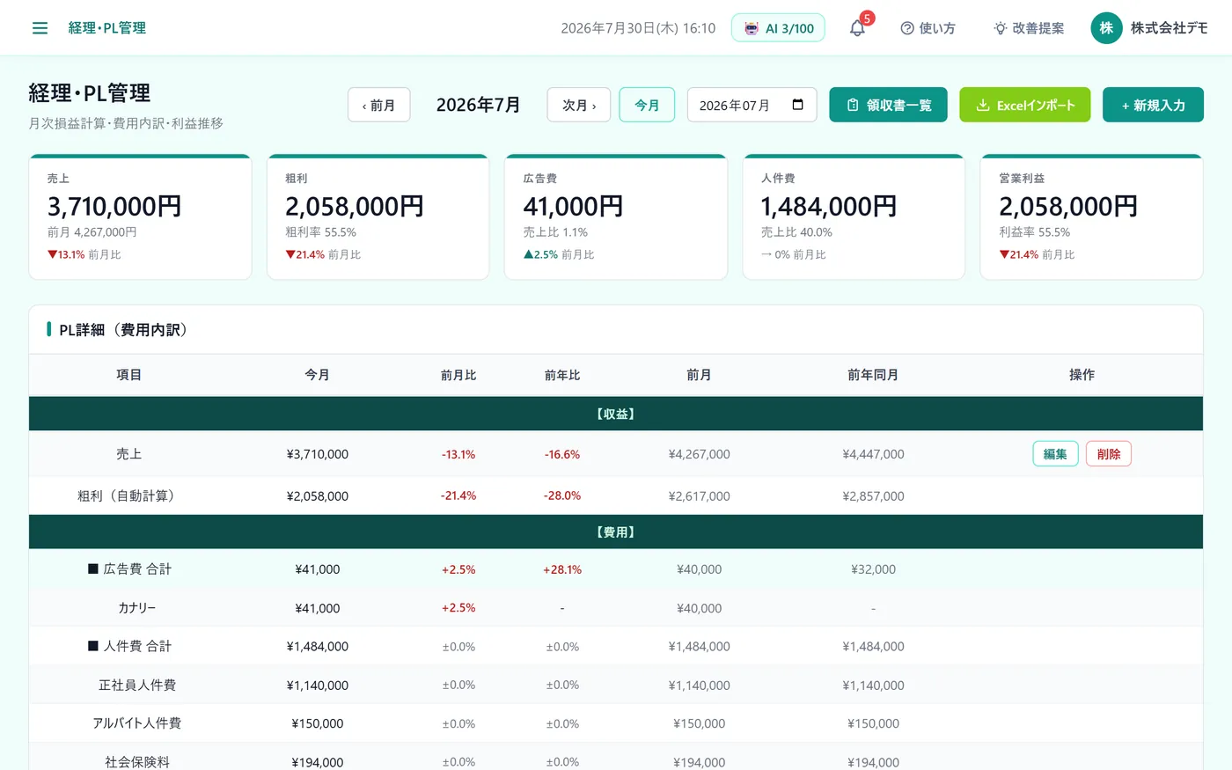This screenshot has width=1232, height=770.
Task: Create new entry with 新規入力
Action: 1153,105
